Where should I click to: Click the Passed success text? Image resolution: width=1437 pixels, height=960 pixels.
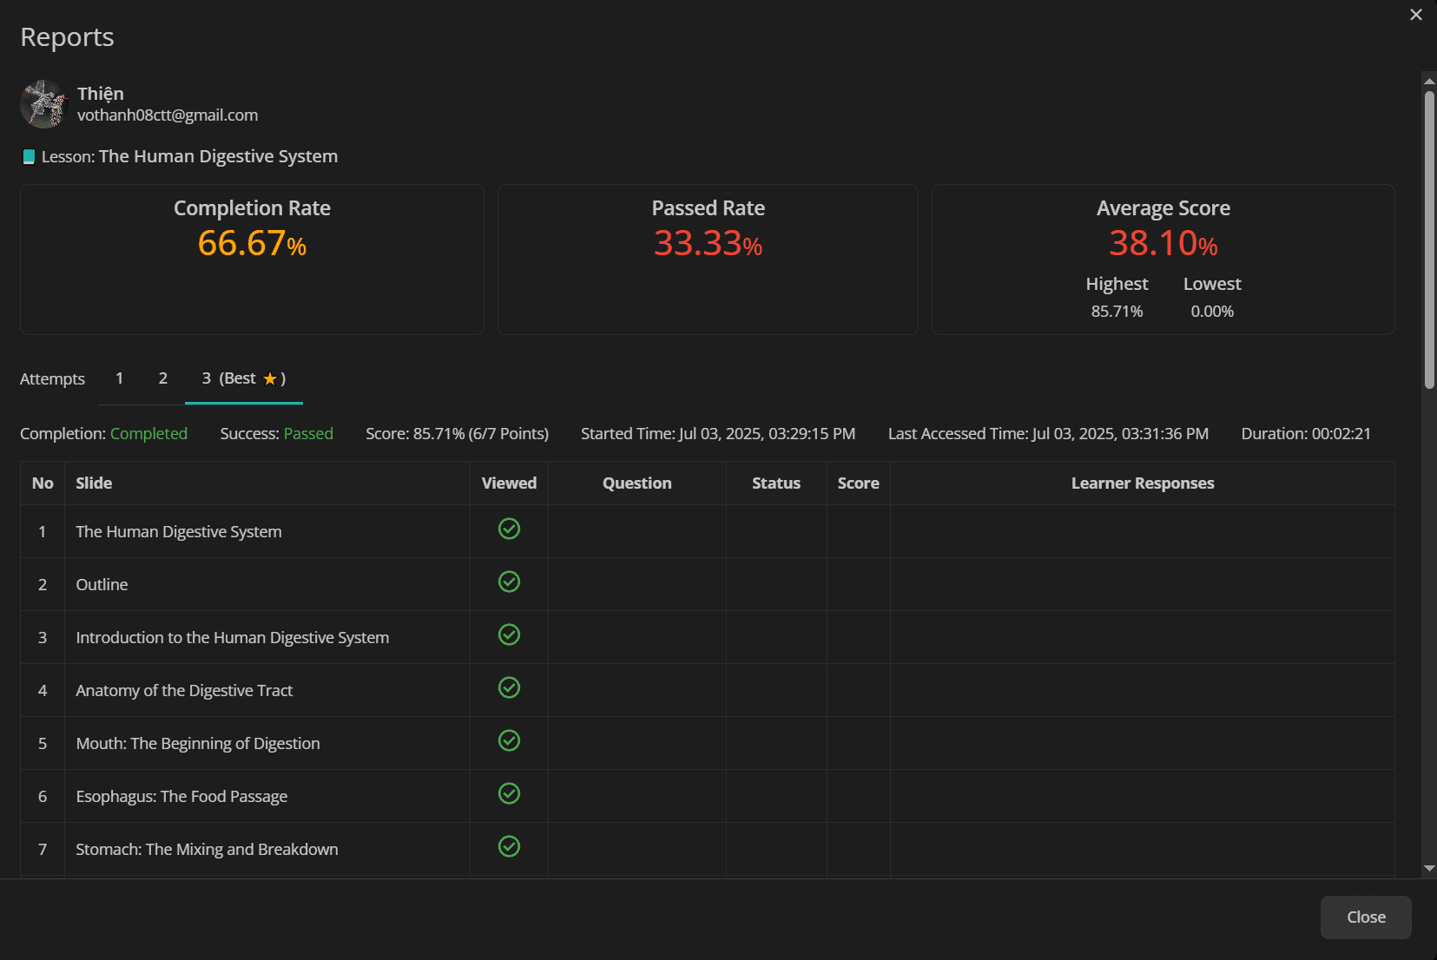point(308,434)
